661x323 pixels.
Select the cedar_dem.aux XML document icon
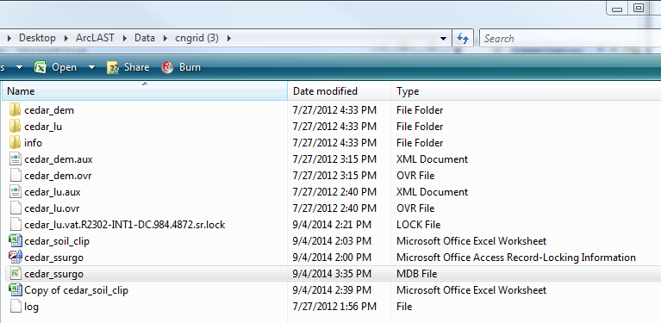tap(16, 159)
